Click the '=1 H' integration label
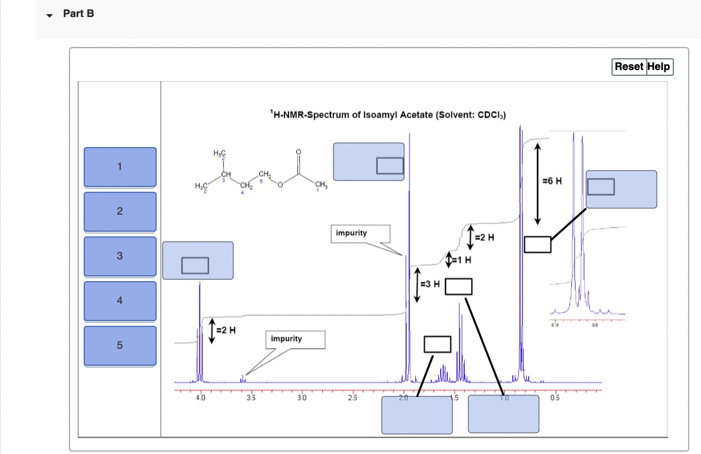The height and width of the screenshot is (454, 701). point(461,260)
